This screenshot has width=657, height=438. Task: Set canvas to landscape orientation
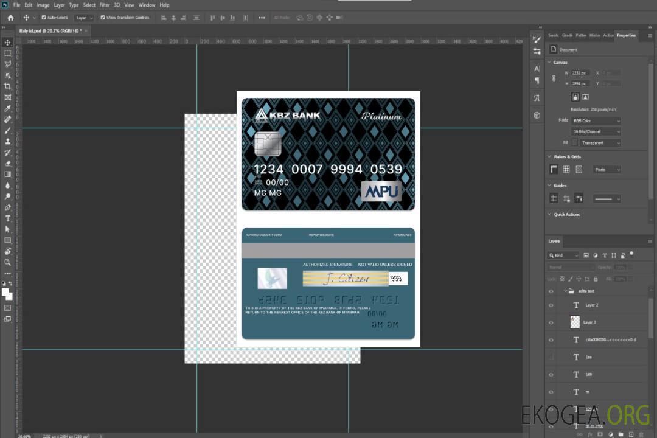point(585,97)
